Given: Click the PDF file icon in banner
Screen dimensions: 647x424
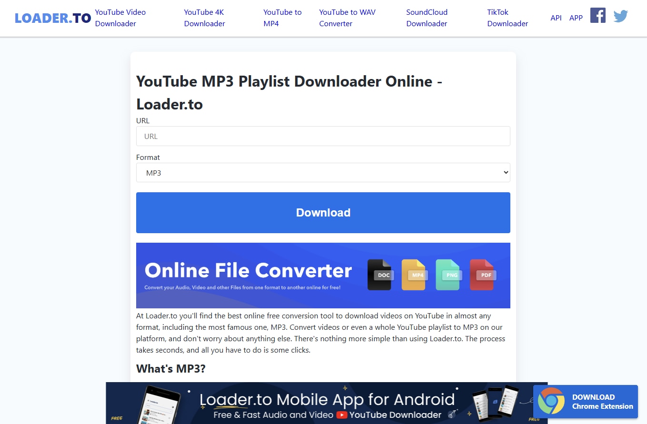Looking at the screenshot, I should (x=482, y=275).
